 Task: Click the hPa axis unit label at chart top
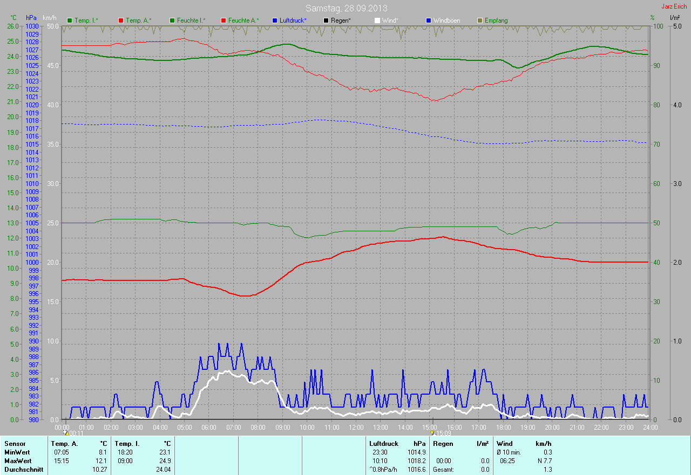[x=31, y=18]
